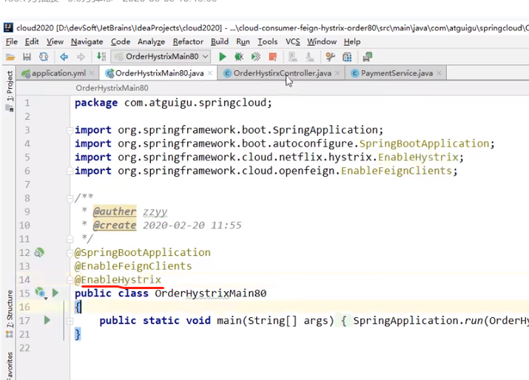Click the OrderHystrixMain80 breadcrumb label
The width and height of the screenshot is (529, 380).
(112, 88)
